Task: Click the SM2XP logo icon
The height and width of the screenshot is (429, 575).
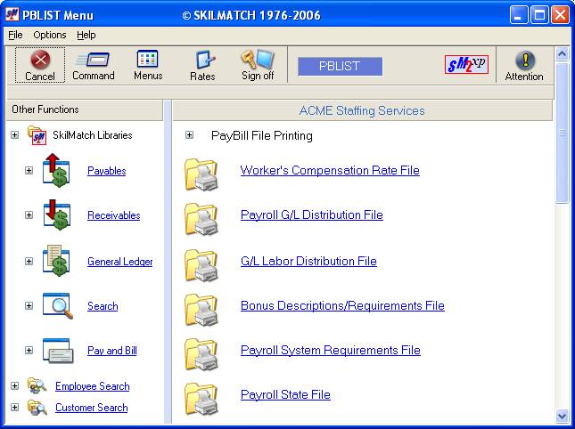Action: pyautogui.click(x=466, y=65)
